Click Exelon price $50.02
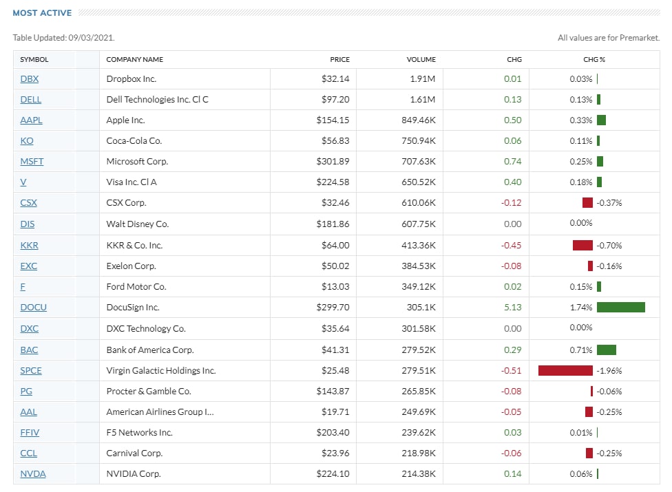This screenshot has width=672, height=492. (335, 266)
